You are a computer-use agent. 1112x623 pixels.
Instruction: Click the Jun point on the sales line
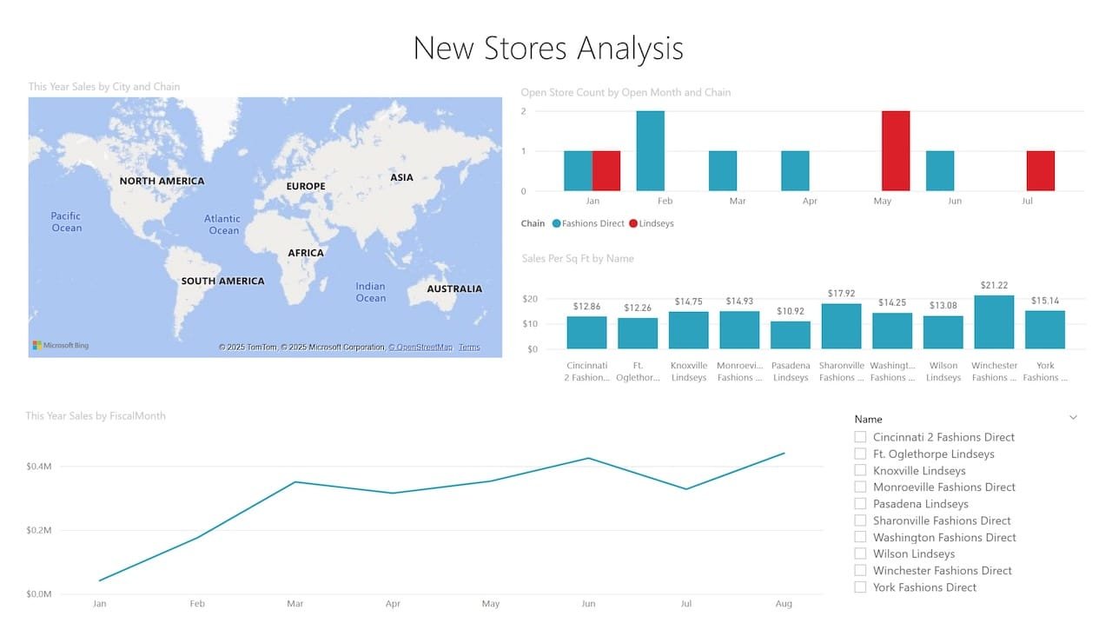(x=588, y=458)
